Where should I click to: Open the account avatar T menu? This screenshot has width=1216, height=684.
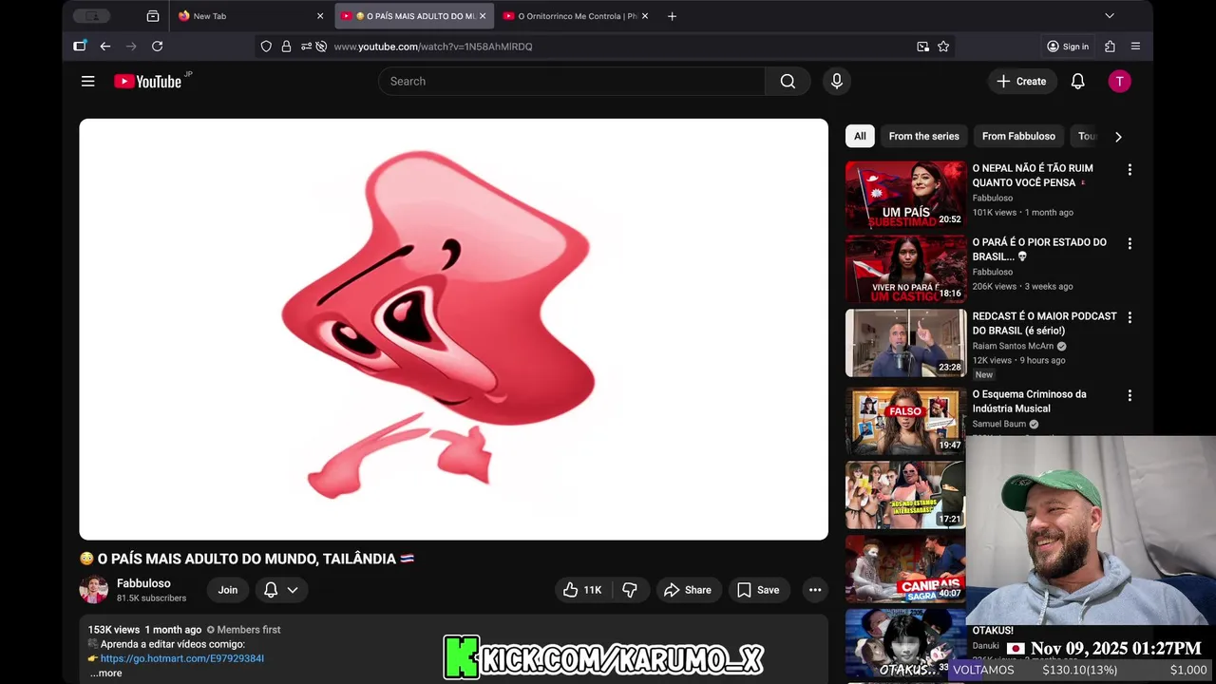coord(1119,82)
